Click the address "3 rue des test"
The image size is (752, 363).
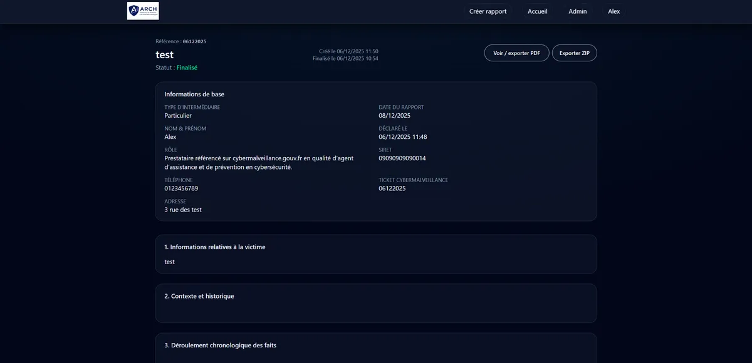[x=183, y=210]
